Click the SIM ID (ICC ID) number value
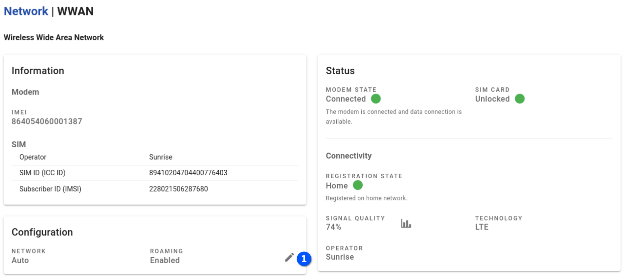The height and width of the screenshot is (279, 628). point(188,173)
